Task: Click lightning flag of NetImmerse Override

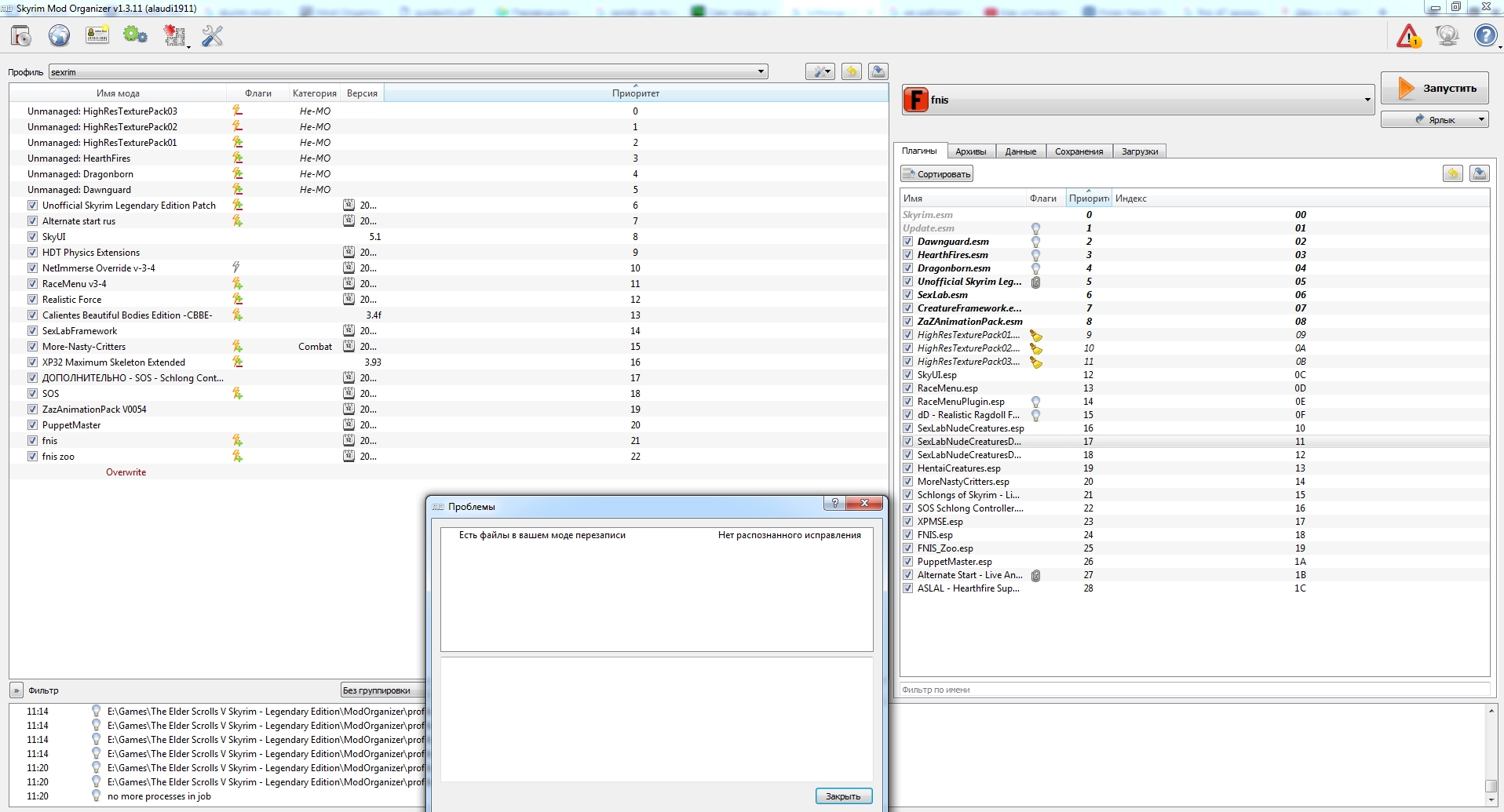Action: [236, 268]
